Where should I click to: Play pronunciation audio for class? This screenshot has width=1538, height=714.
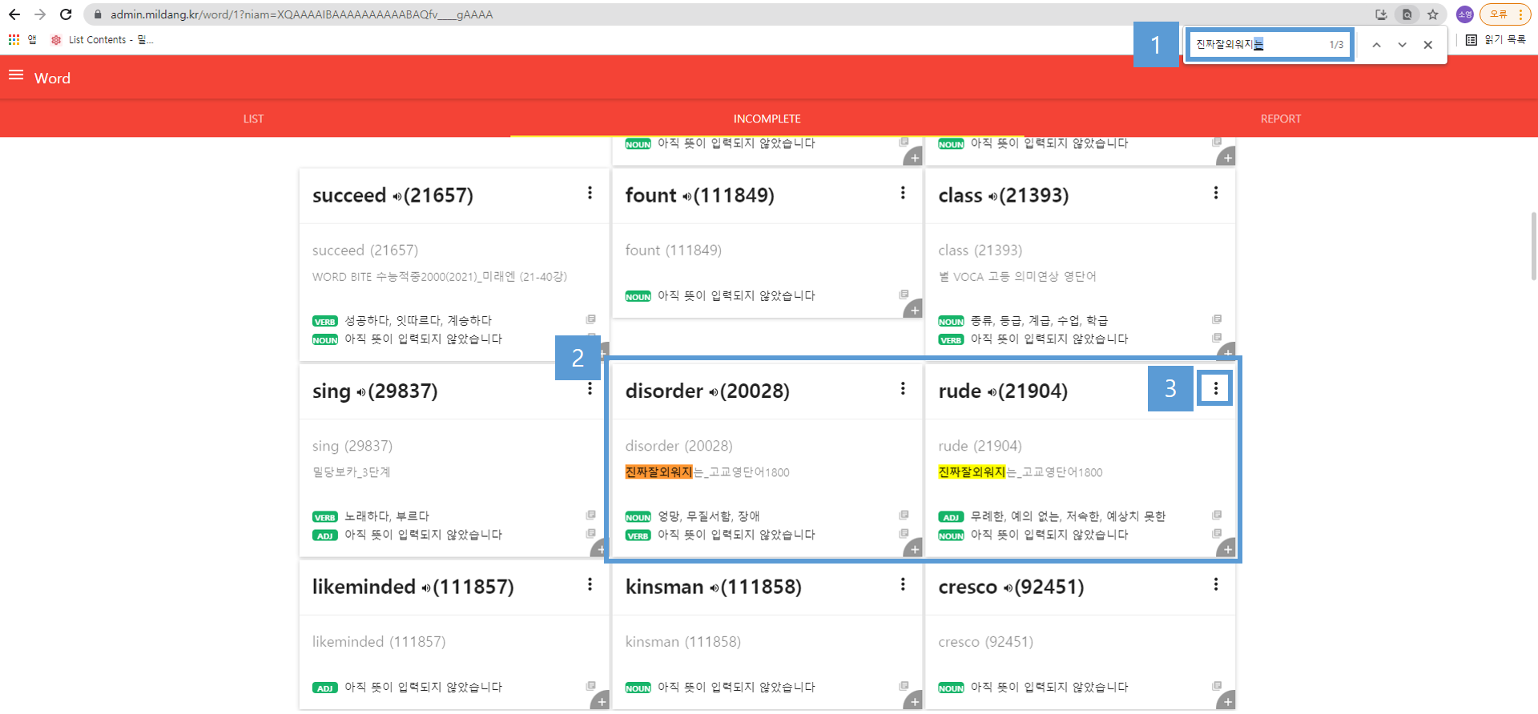[992, 197]
